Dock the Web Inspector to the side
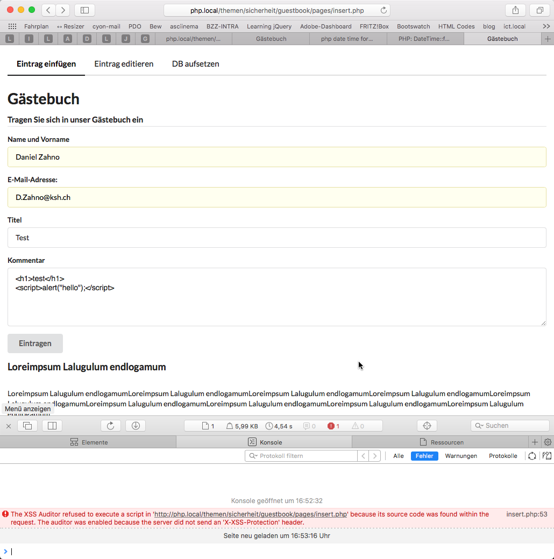Screen dimensions: 554x559 52,426
